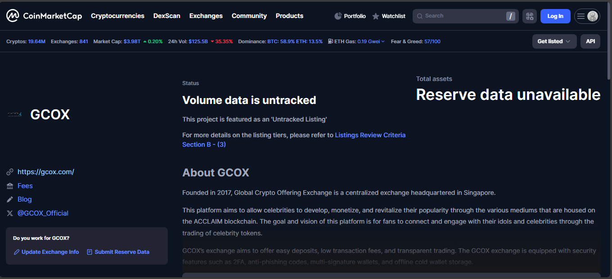Open the hamburger menu icon
The image size is (612, 279).
(x=581, y=16)
